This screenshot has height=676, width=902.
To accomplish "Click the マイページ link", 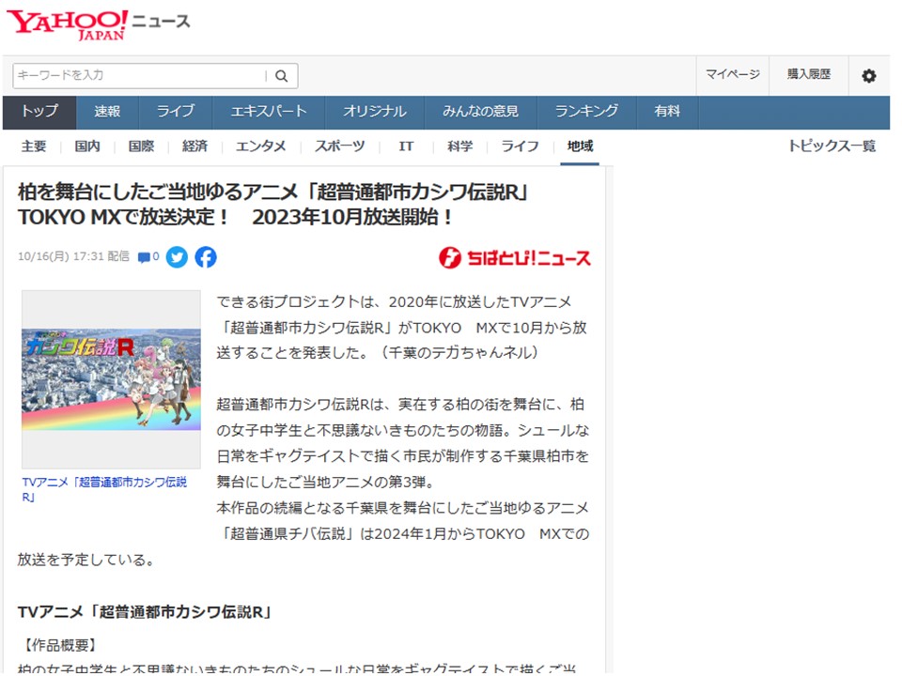I will [733, 75].
